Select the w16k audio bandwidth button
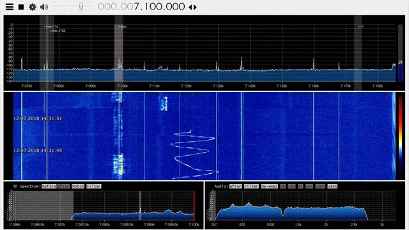This screenshot has width=409, height=230. pyautogui.click(x=332, y=186)
